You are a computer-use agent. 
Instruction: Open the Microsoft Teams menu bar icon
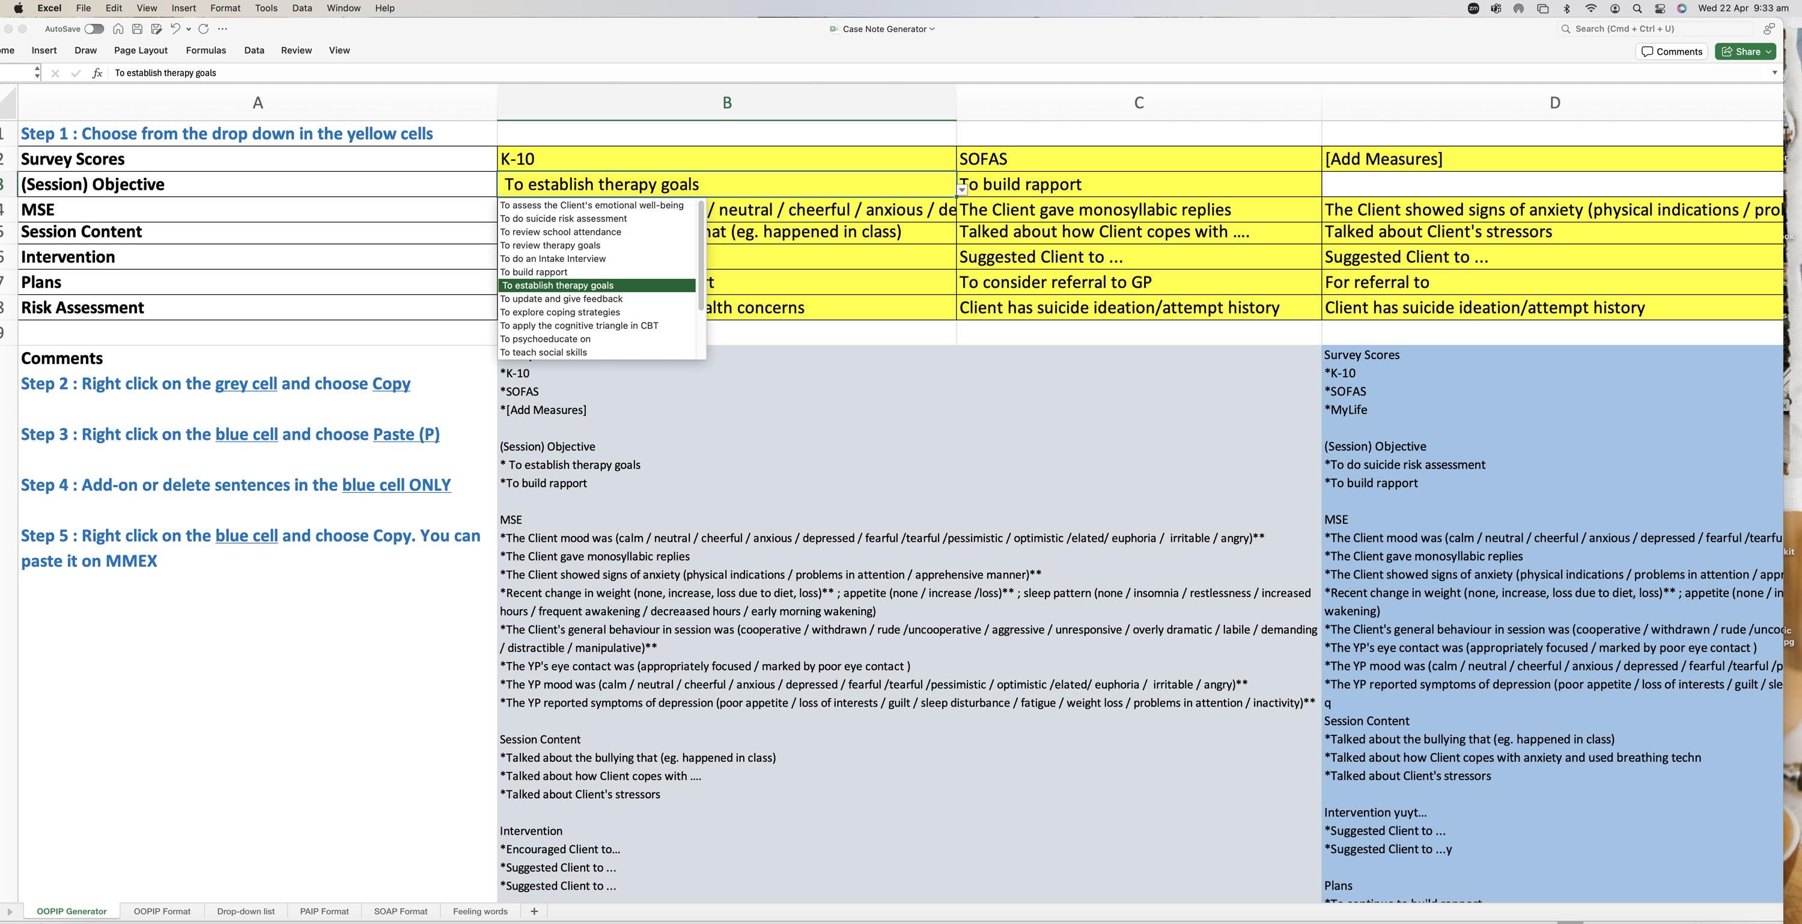1496,8
